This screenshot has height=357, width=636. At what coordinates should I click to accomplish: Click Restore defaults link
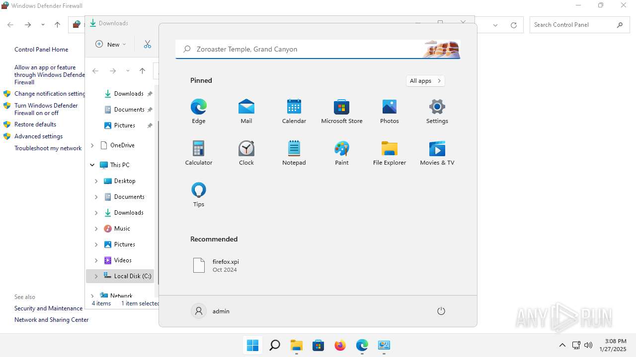[35, 124]
